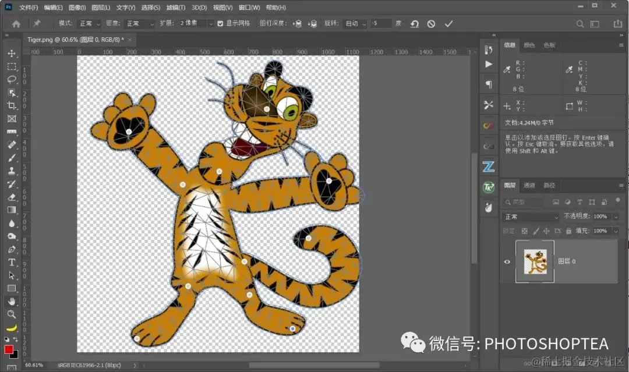The width and height of the screenshot is (629, 372).
Task: Select the Frame tool
Action: (12, 119)
